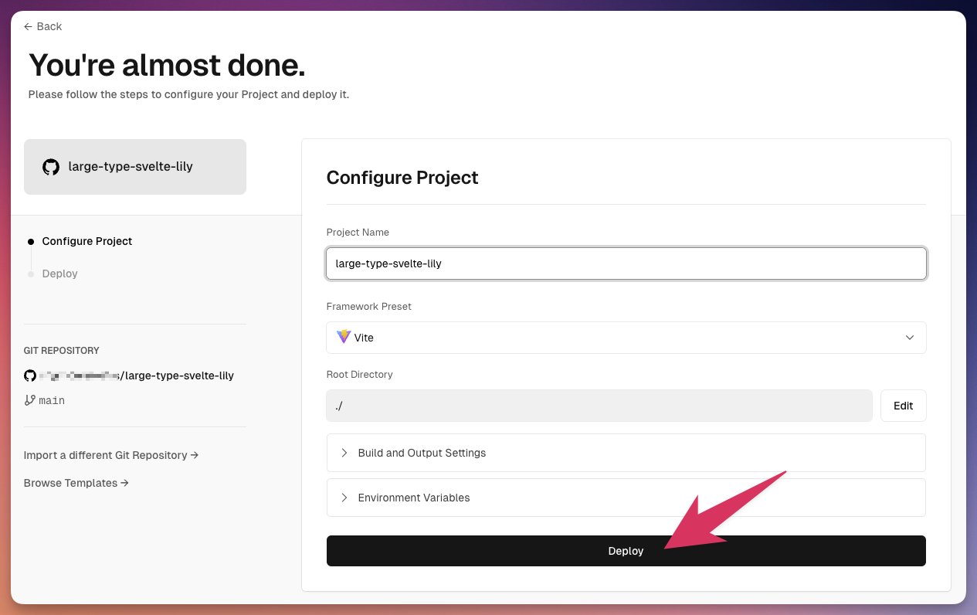Screen dimensions: 977x615
Task: Open Browse Templates link
Action: pos(76,483)
